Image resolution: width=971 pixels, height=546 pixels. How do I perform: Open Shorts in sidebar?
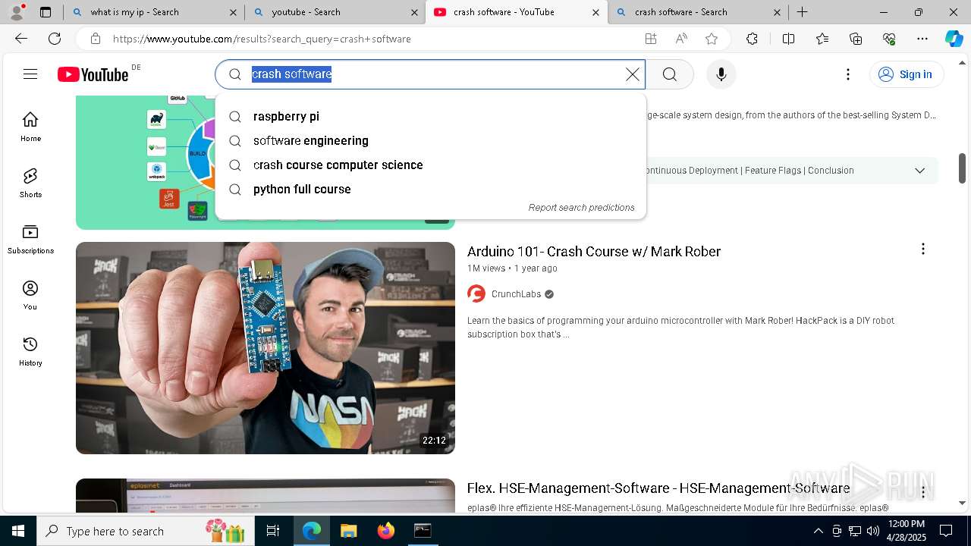coord(30,183)
